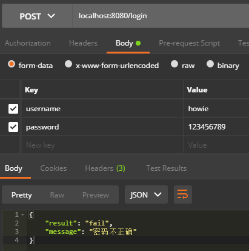Open the Test Results tab
Viewport: 249px width, 251px height.
tap(167, 168)
